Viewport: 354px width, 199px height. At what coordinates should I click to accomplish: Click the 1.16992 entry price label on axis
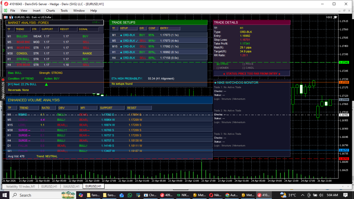pos(344,115)
